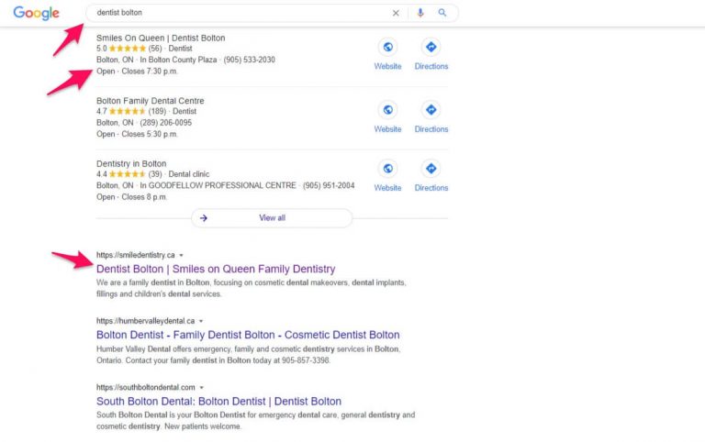This screenshot has height=442, width=705.
Task: Click the https://southboltondental.com URL text
Action: 146,387
